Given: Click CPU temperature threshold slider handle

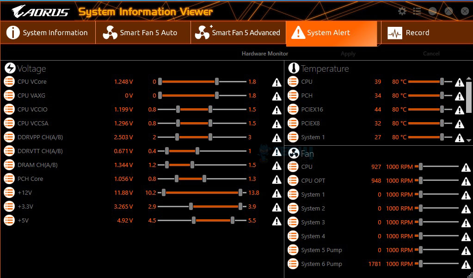Looking at the screenshot, I should [442, 81].
